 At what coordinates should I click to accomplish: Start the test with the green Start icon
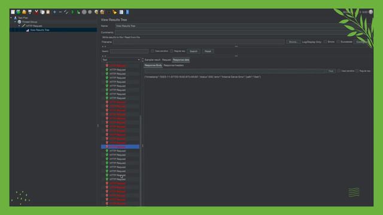[x=72, y=12]
